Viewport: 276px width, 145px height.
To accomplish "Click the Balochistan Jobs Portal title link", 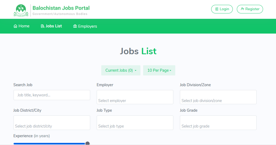I will [x=61, y=8].
